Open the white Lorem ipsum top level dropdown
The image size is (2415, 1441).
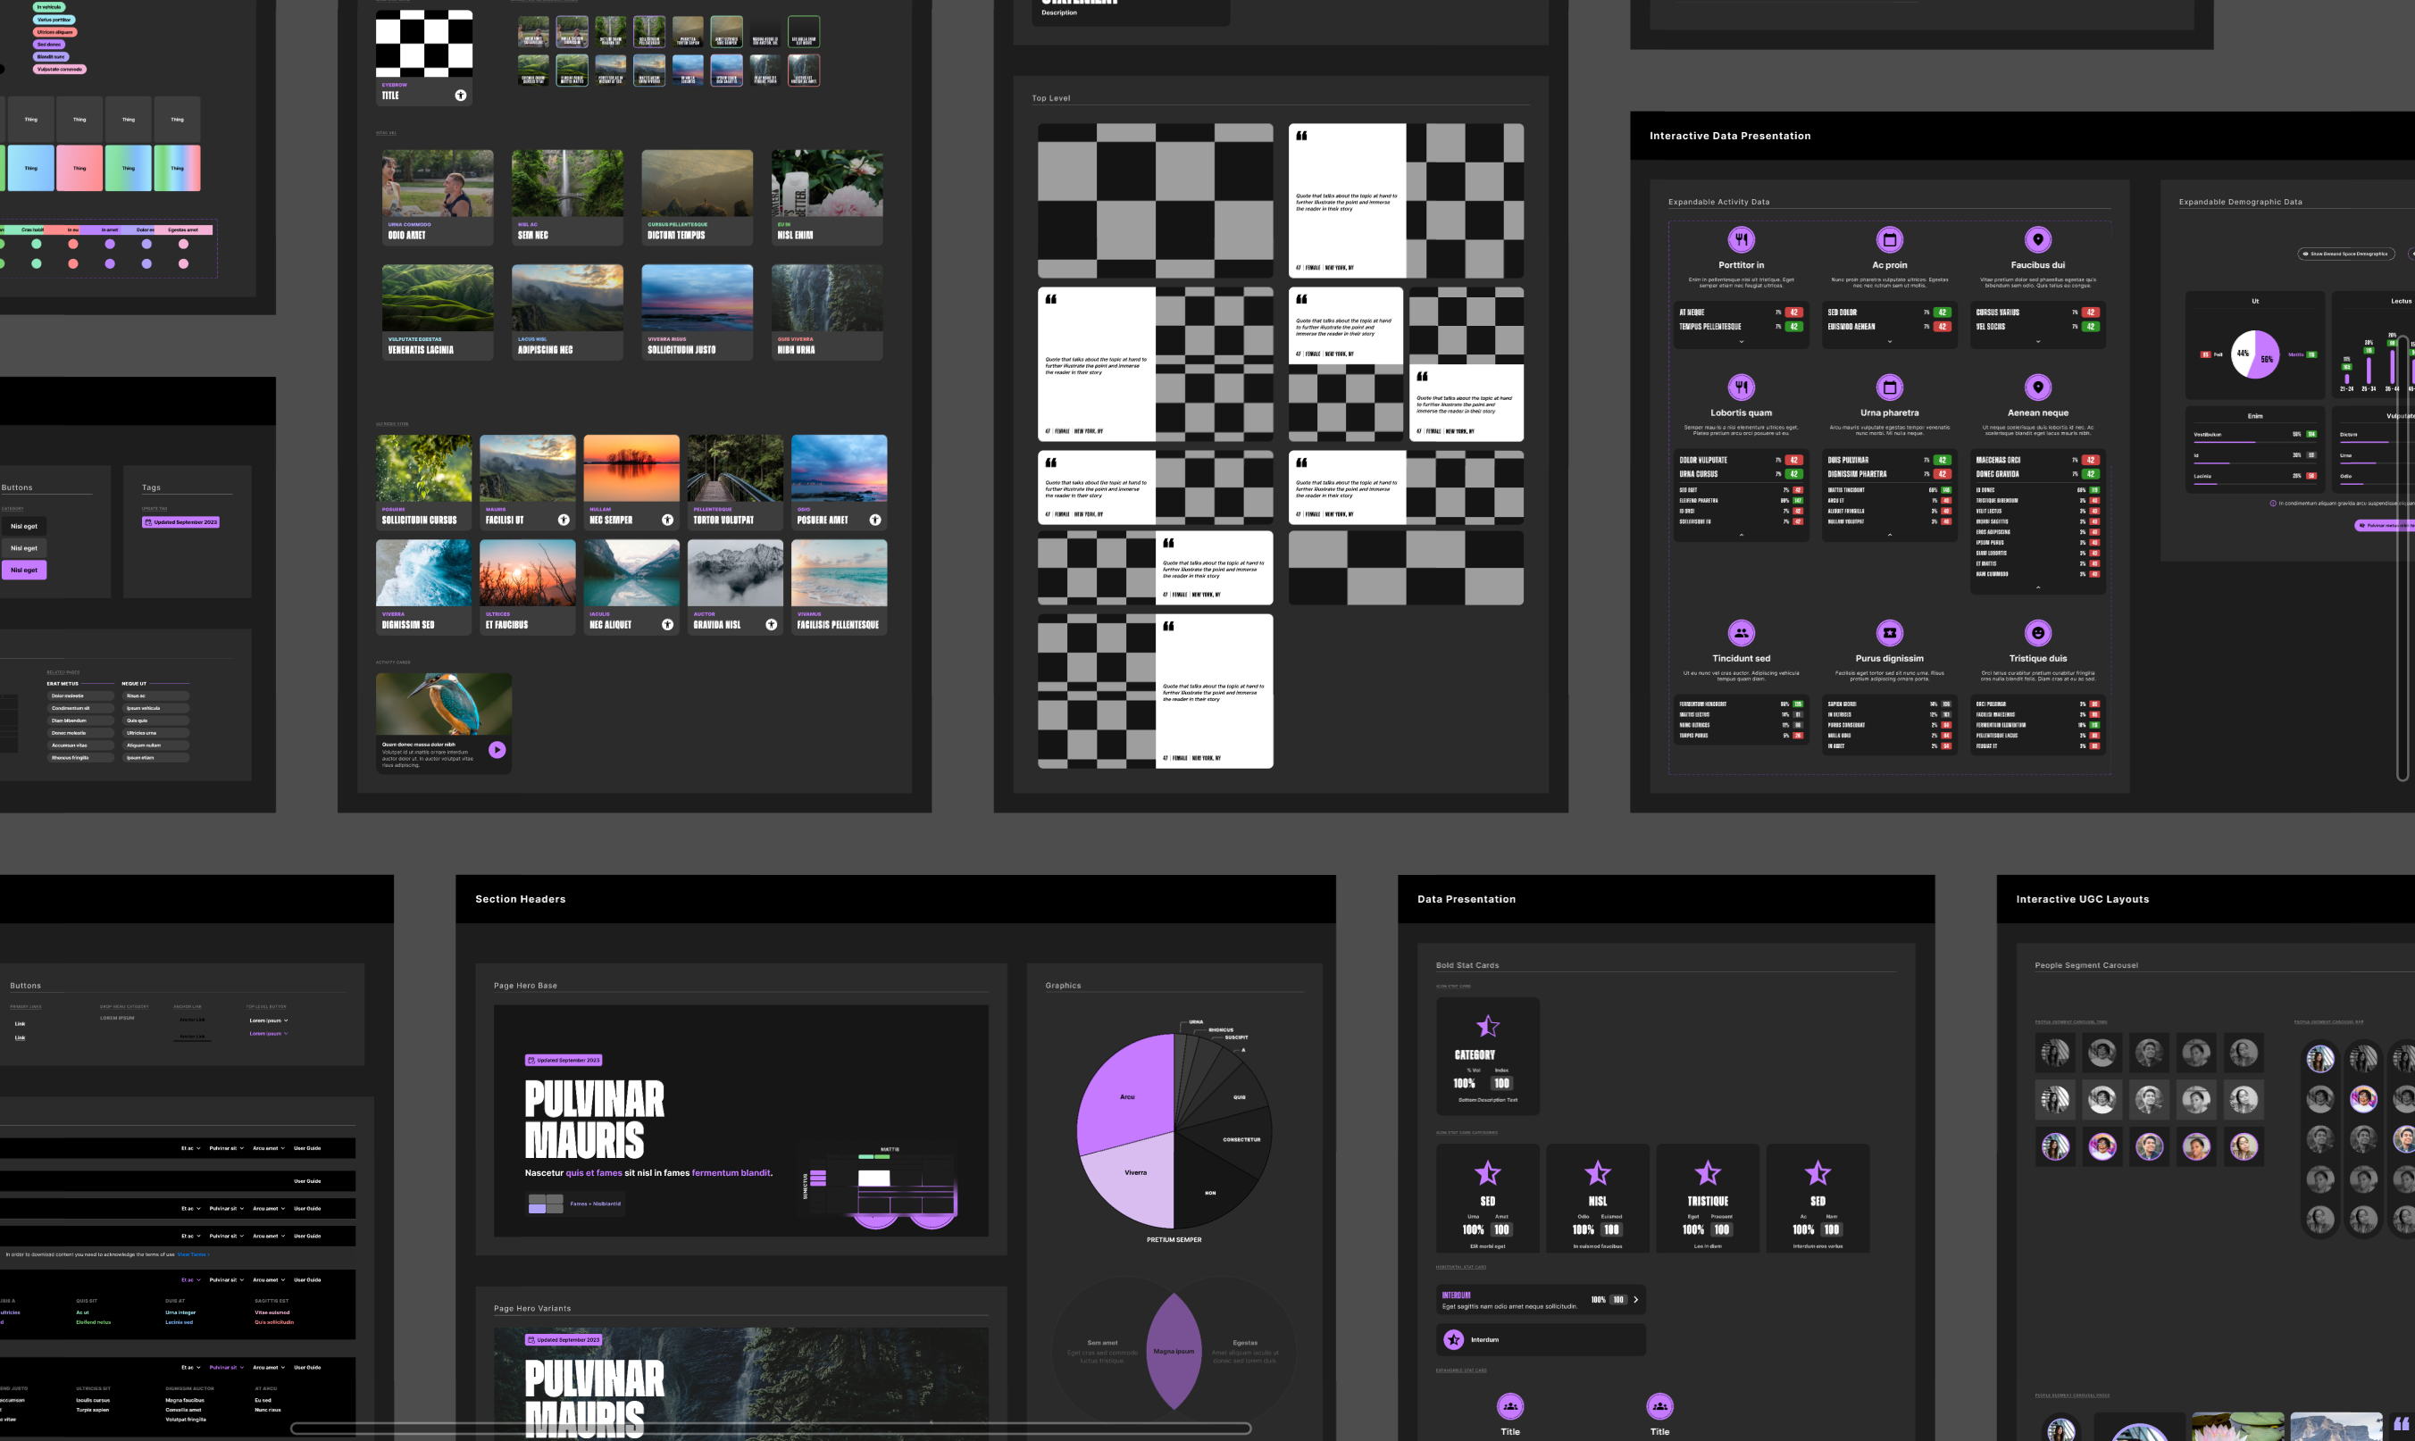pos(268,1020)
